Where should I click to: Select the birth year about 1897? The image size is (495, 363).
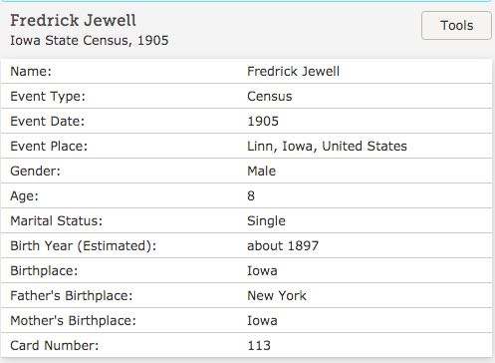(283, 246)
